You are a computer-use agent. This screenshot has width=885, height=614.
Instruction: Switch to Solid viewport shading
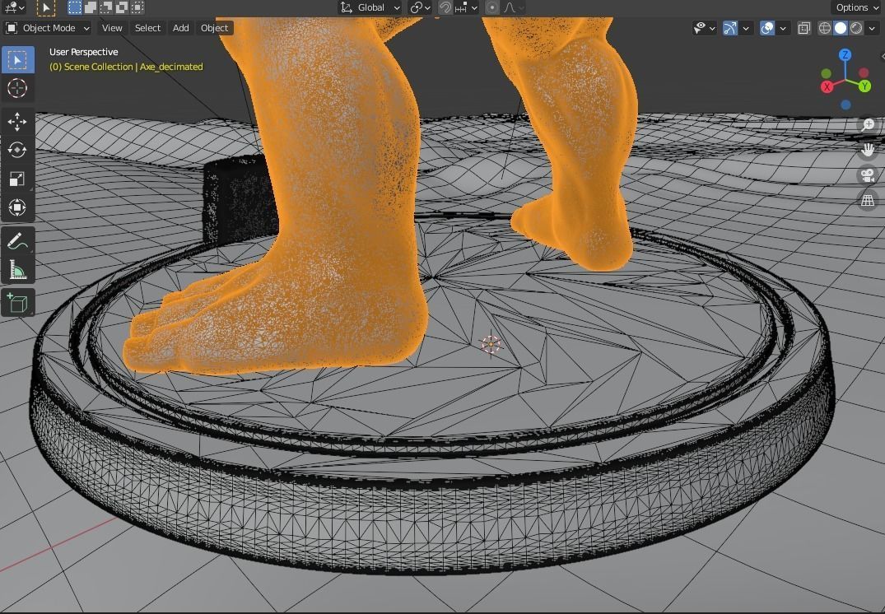pyautogui.click(x=841, y=28)
